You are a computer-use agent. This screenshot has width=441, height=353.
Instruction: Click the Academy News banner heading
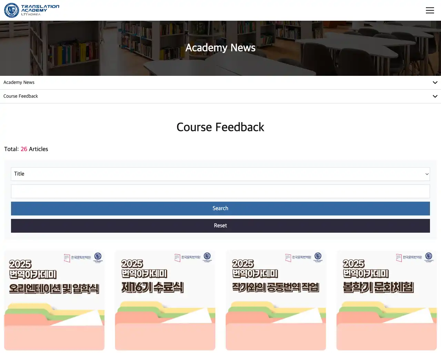pyautogui.click(x=220, y=48)
